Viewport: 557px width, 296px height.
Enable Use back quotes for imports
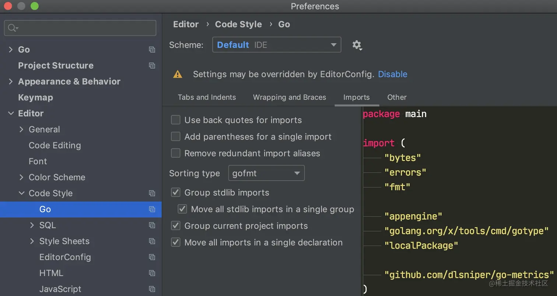(x=176, y=120)
